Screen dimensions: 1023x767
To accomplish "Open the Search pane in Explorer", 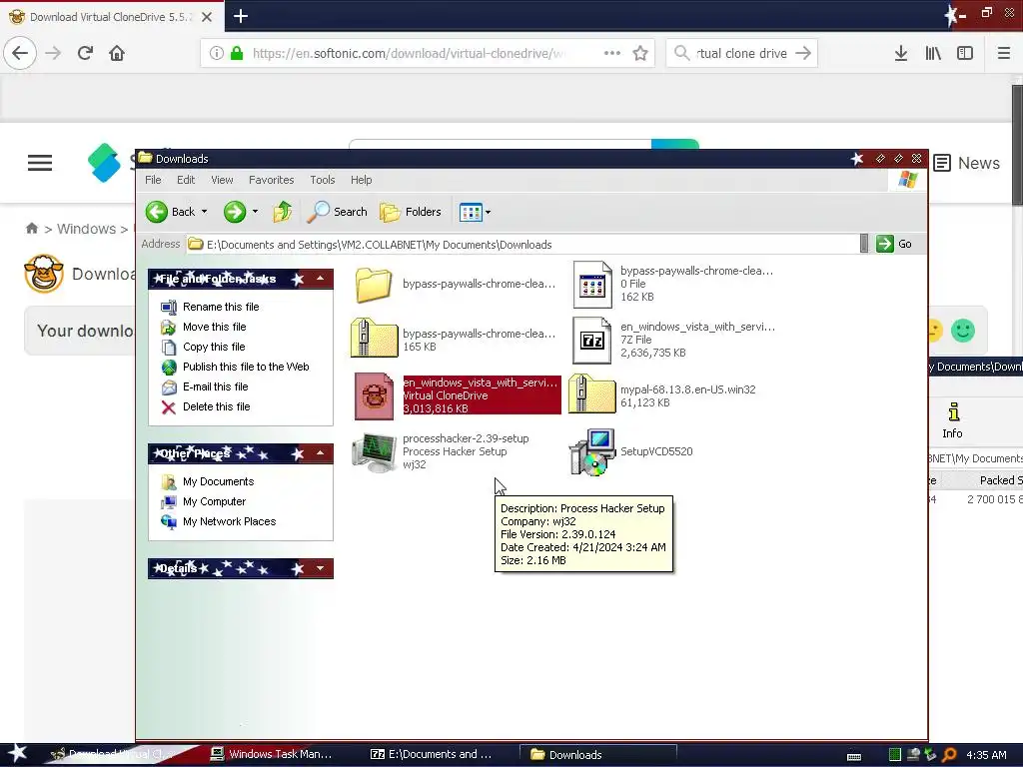I will click(x=338, y=212).
